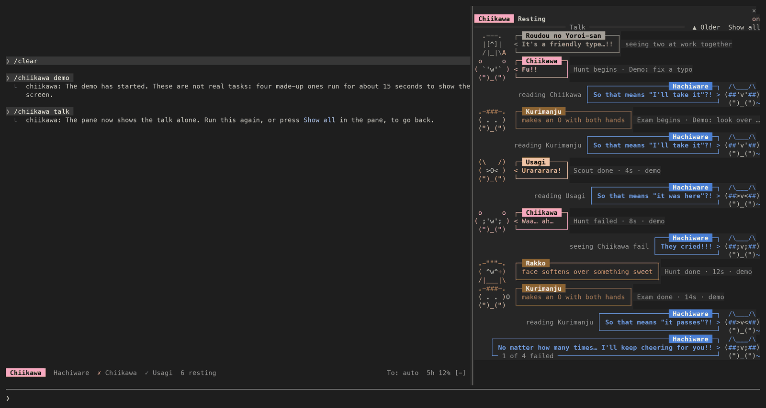Image resolution: width=766 pixels, height=408 pixels.
Task: Click the Hachiware figure beside "keep cheering for you"
Action: coord(742,348)
